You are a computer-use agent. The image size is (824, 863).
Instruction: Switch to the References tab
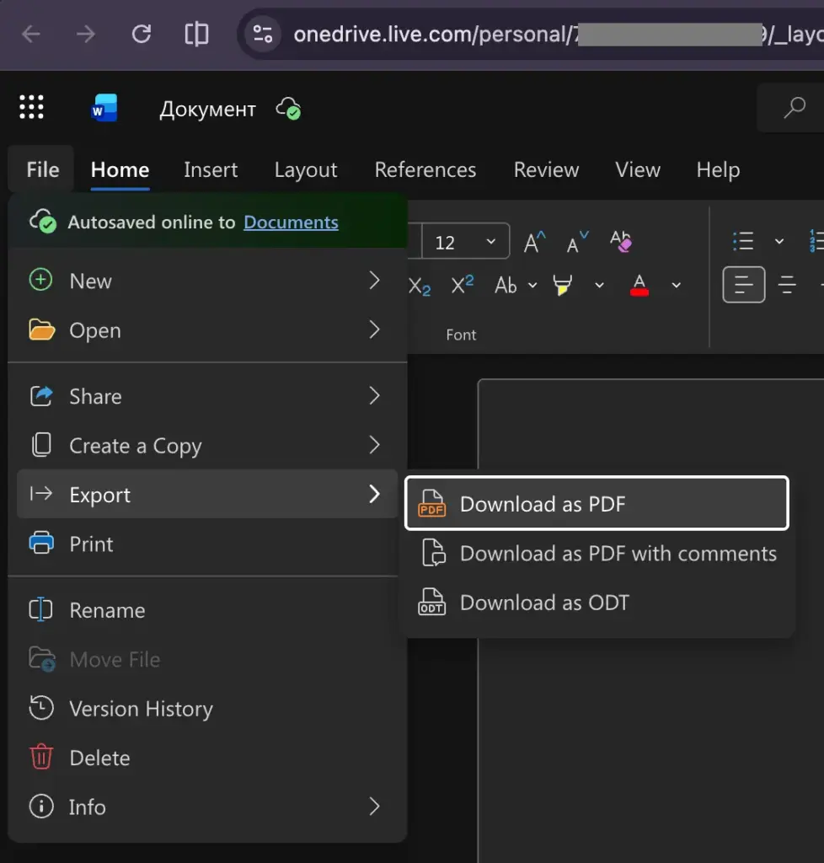pyautogui.click(x=425, y=169)
